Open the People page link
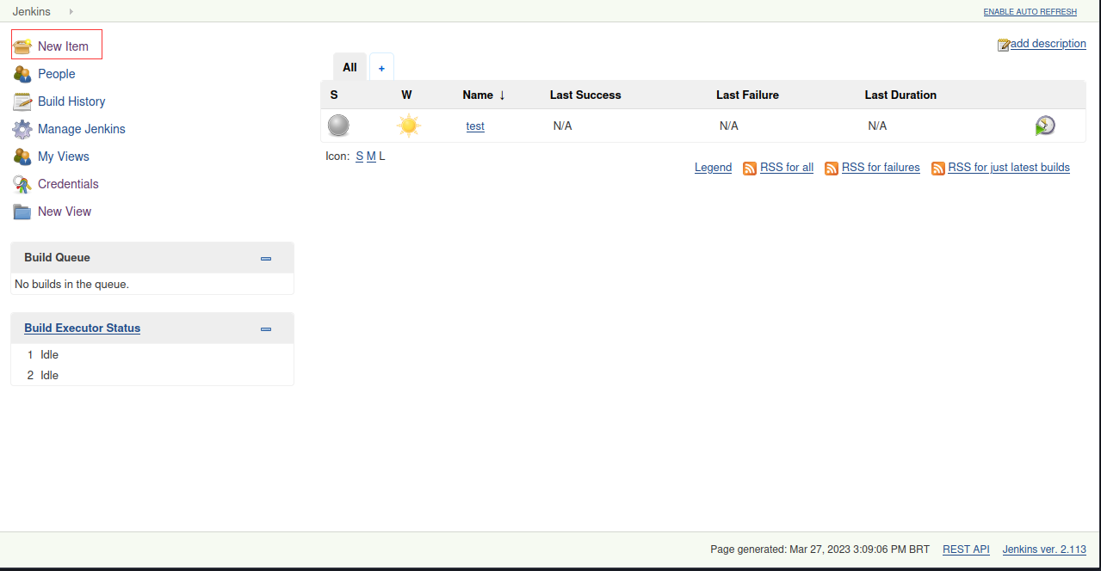The width and height of the screenshot is (1101, 571). coord(57,74)
